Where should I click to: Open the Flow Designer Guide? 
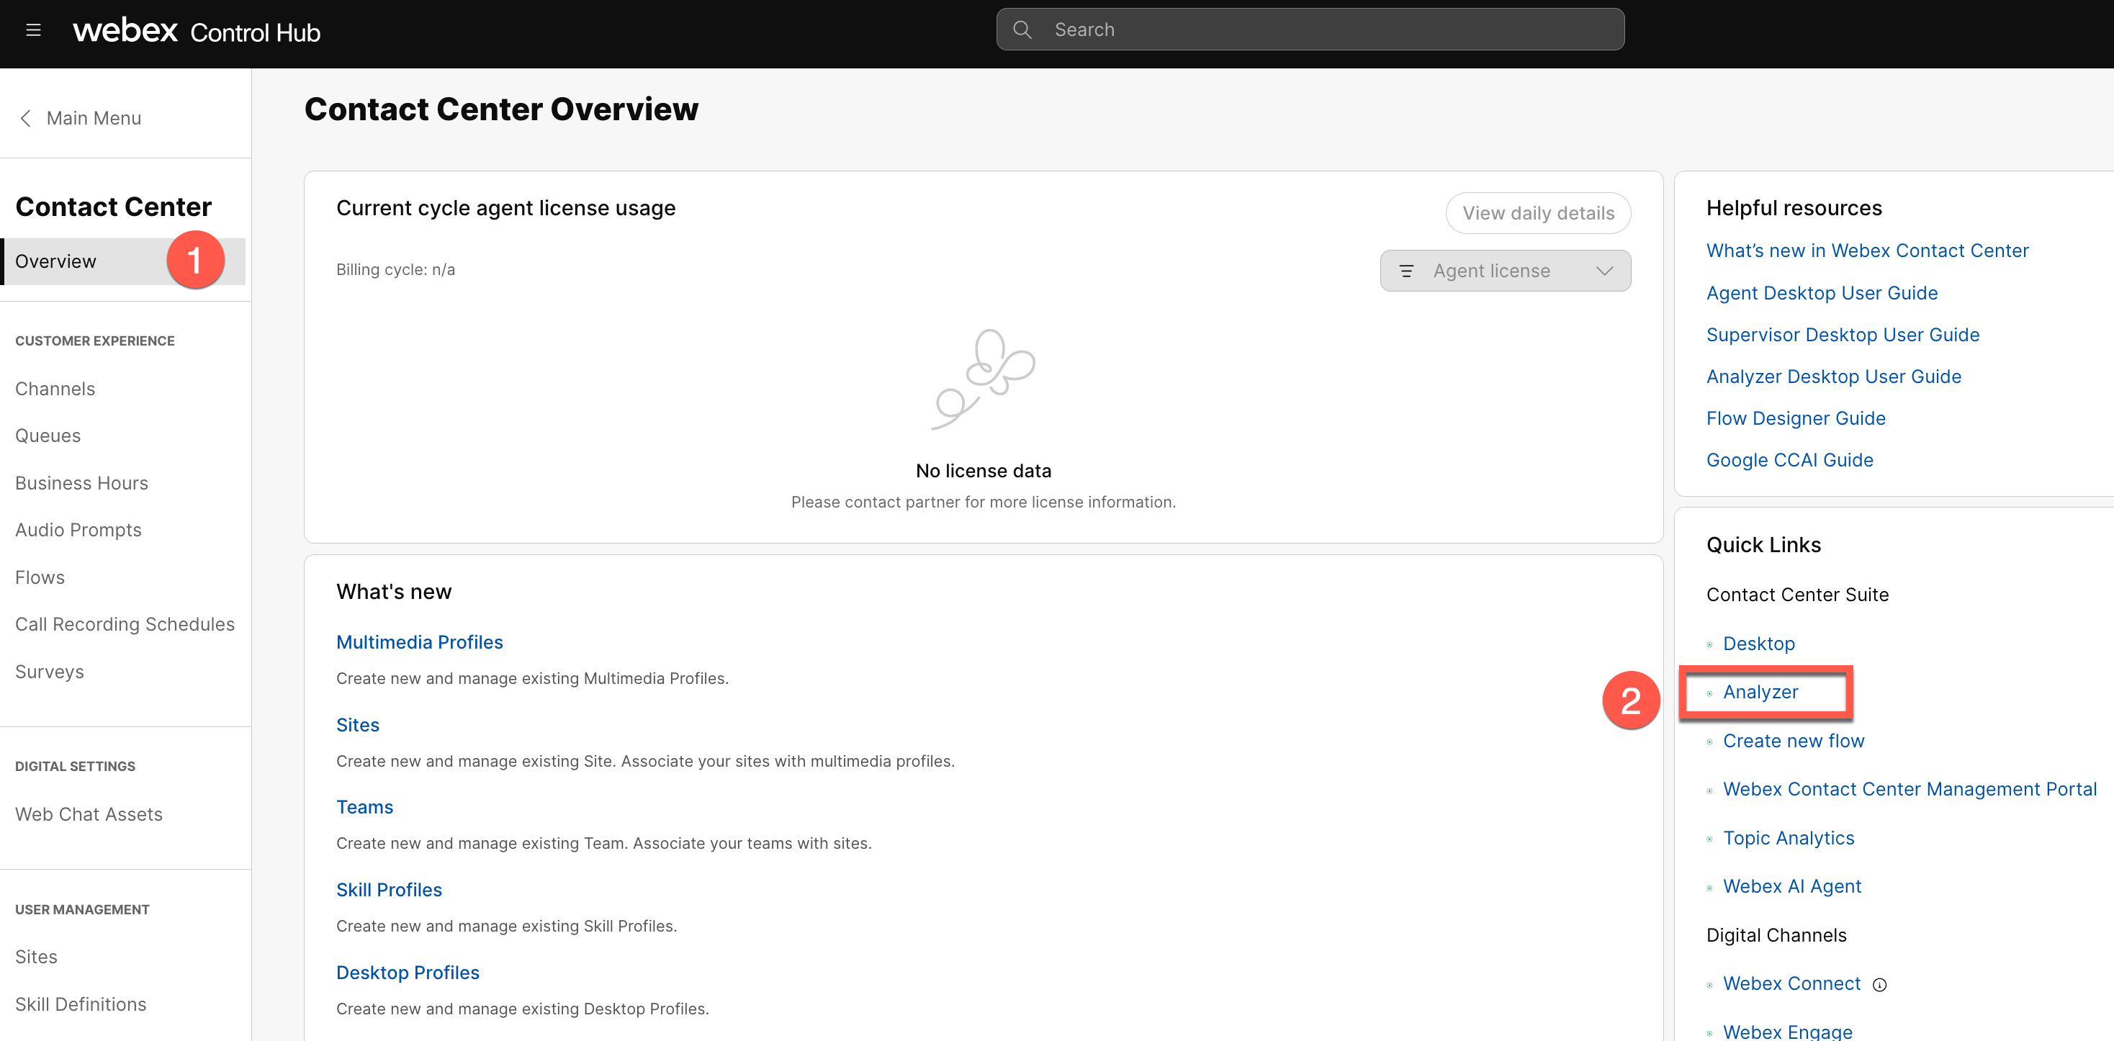point(1796,418)
